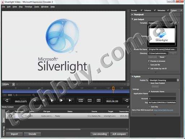Open the Help menu
The height and width of the screenshot is (139, 185).
[x=52, y=7]
